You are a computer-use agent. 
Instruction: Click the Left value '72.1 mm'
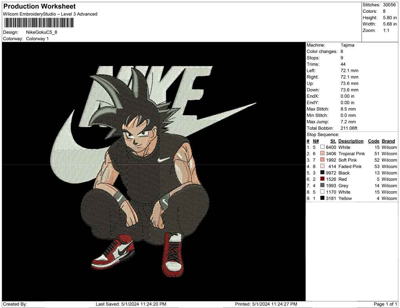[349, 71]
